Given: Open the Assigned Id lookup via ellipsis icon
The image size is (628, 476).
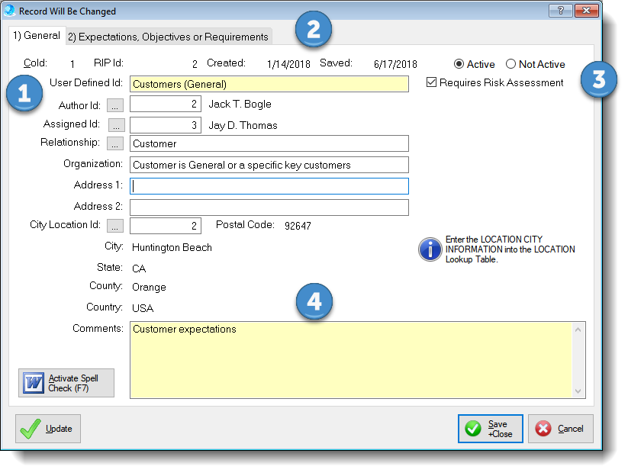Looking at the screenshot, I should 115,124.
